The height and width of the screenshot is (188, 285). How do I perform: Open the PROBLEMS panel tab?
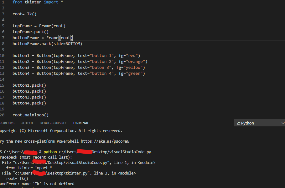7,123
